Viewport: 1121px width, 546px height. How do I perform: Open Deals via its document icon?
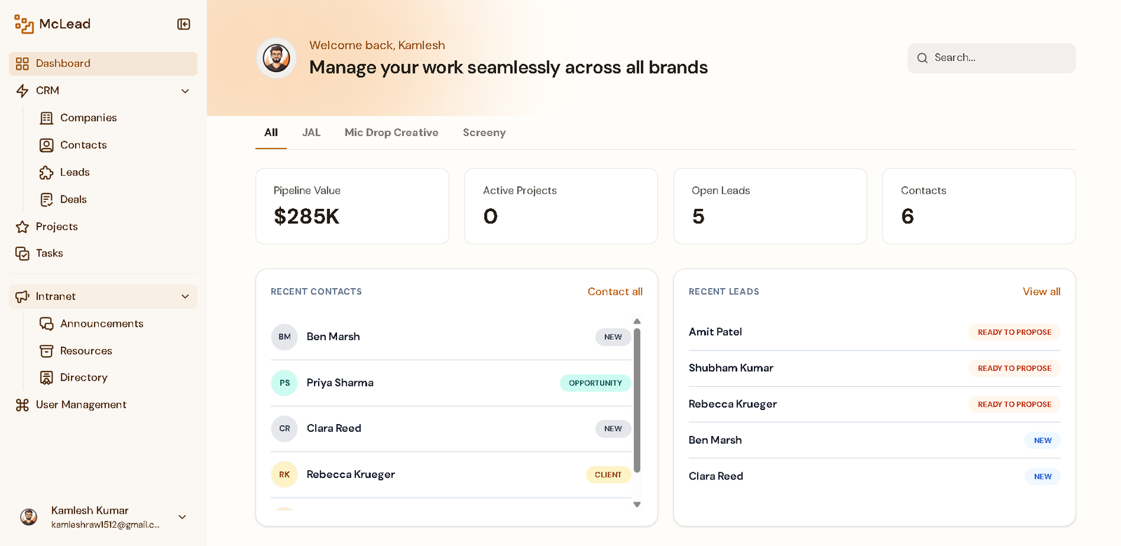pyautogui.click(x=46, y=200)
